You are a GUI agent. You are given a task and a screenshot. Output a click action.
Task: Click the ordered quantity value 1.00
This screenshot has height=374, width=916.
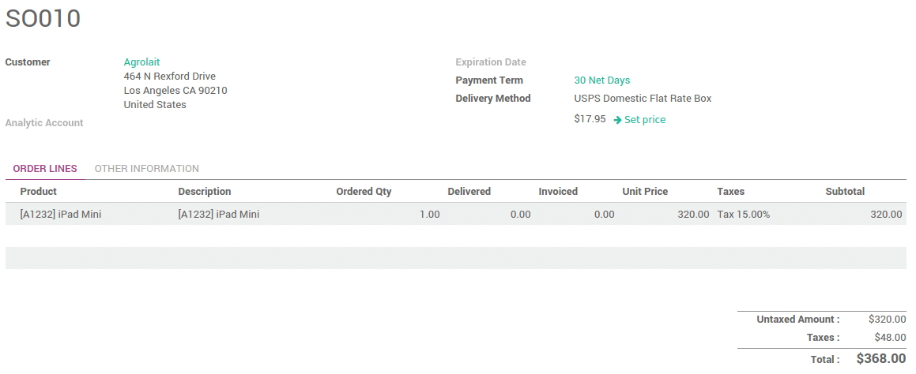[x=430, y=215]
